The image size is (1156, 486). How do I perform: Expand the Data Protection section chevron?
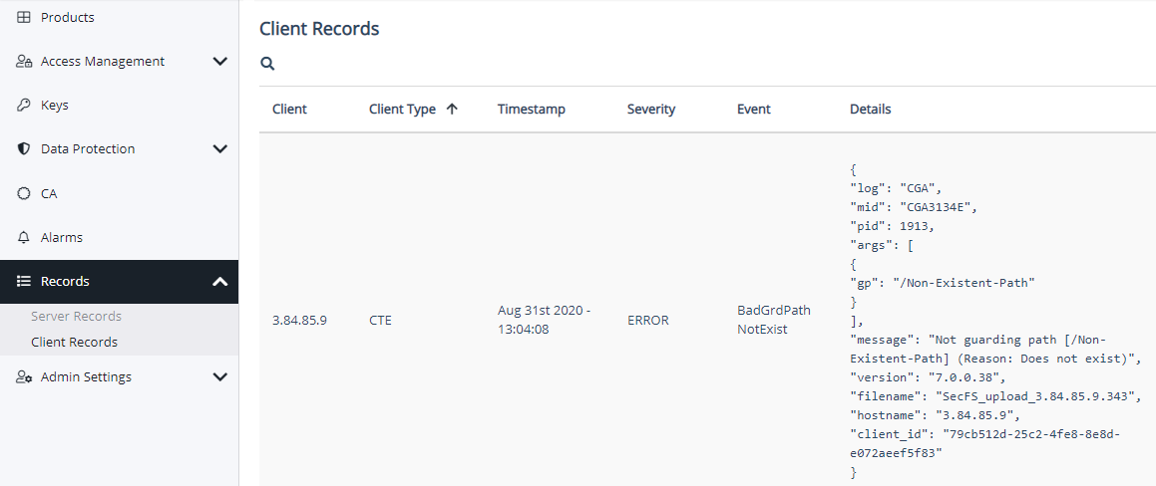click(x=220, y=149)
